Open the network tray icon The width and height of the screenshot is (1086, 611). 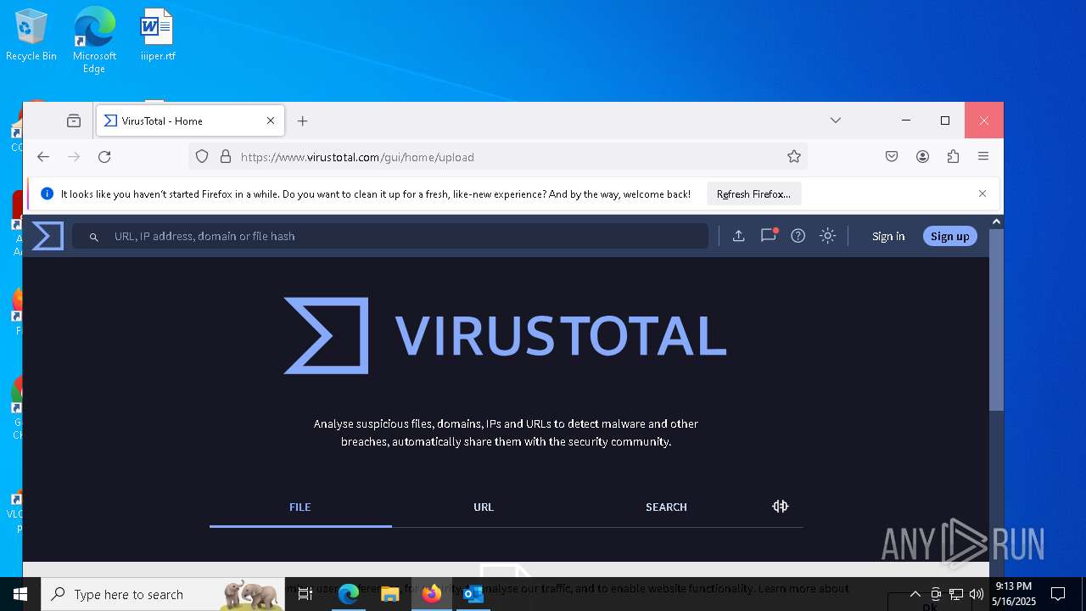point(956,594)
